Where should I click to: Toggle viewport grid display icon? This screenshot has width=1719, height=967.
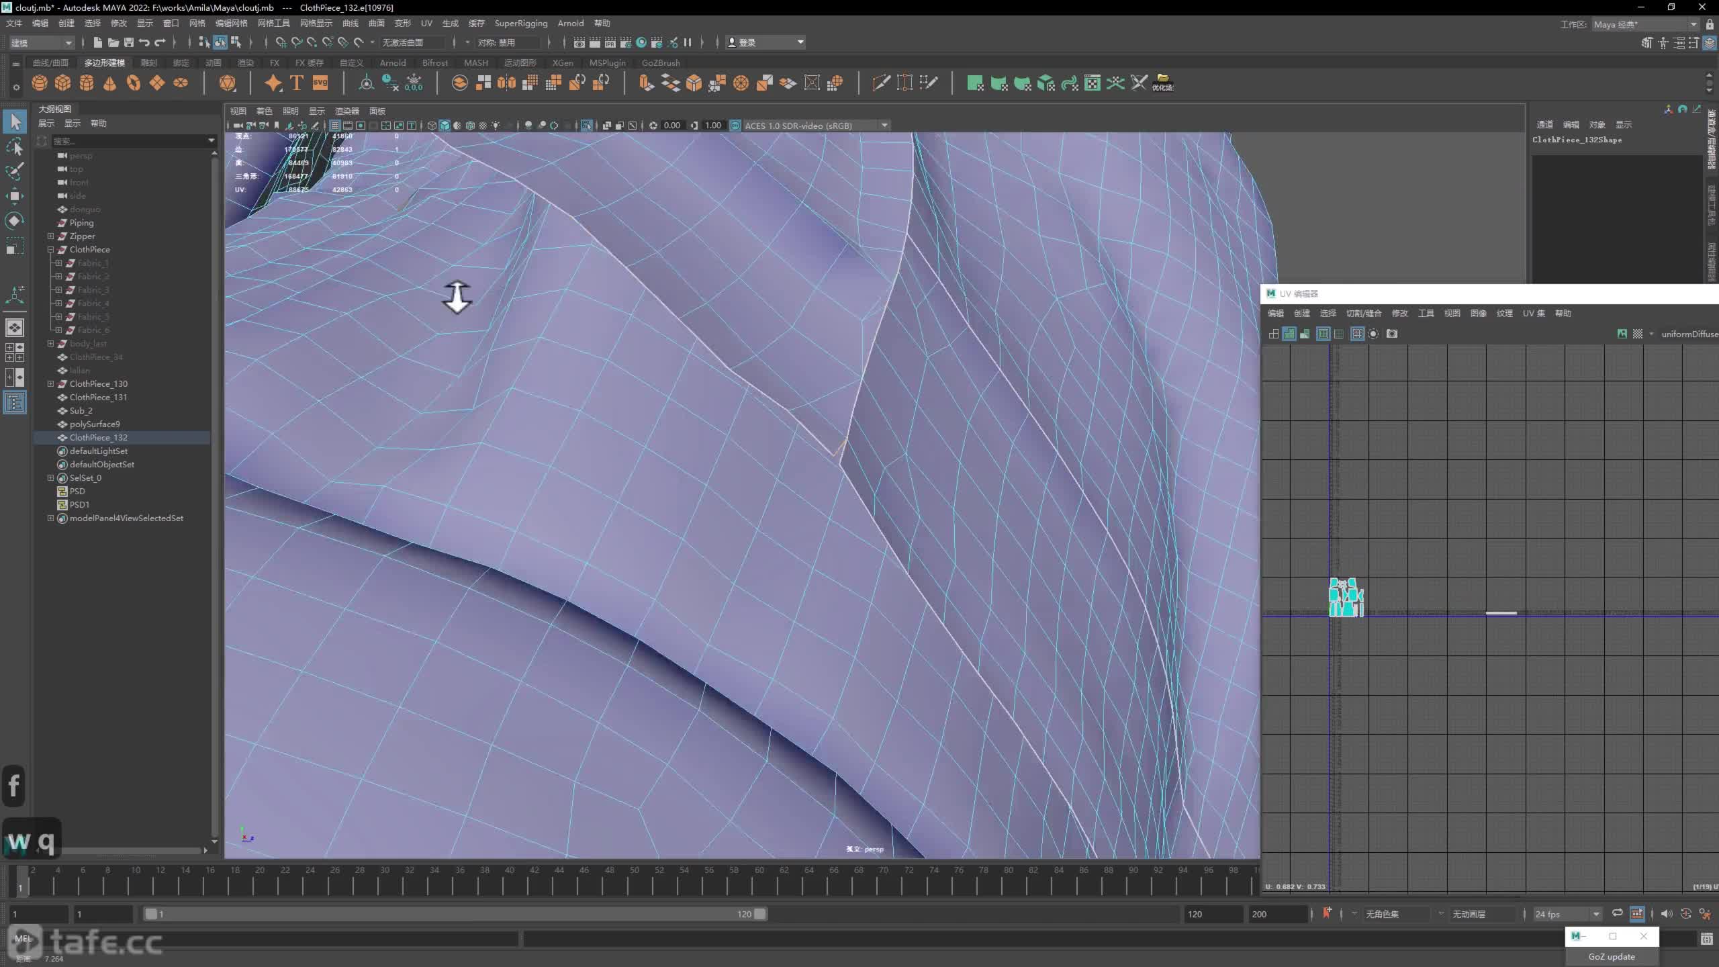pos(334,126)
